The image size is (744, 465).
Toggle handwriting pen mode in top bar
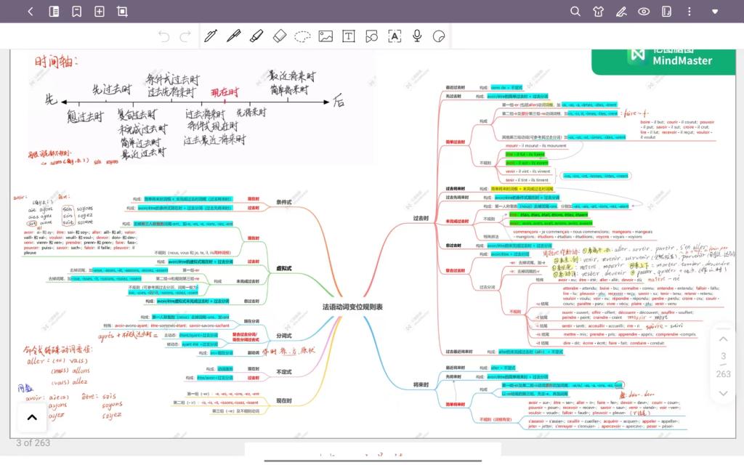coord(620,12)
